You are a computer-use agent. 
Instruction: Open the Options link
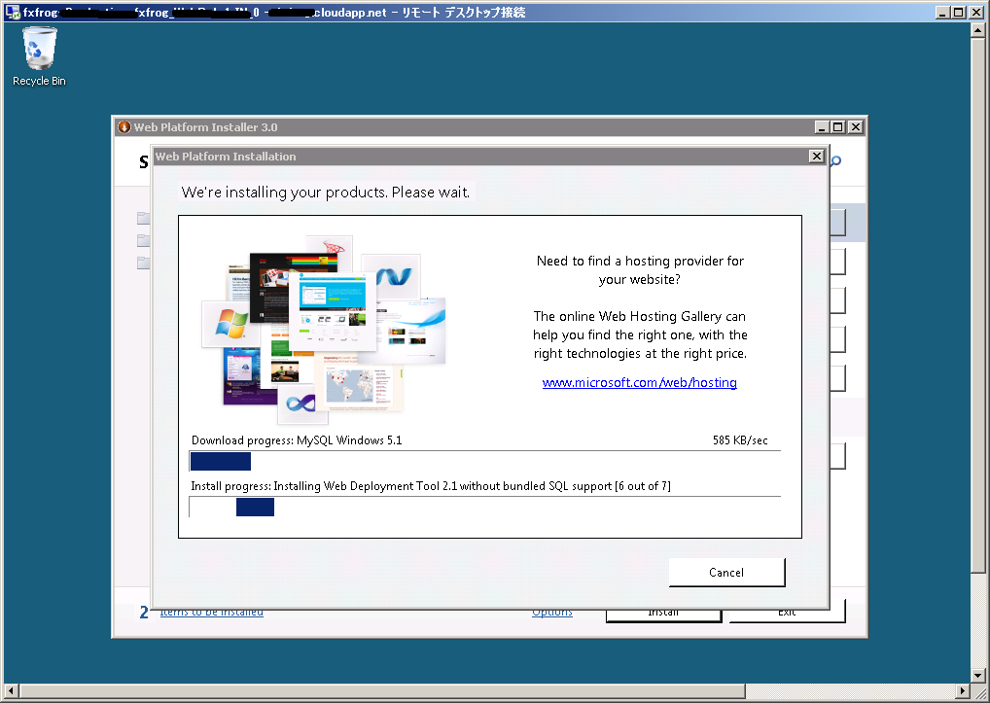[x=551, y=613]
